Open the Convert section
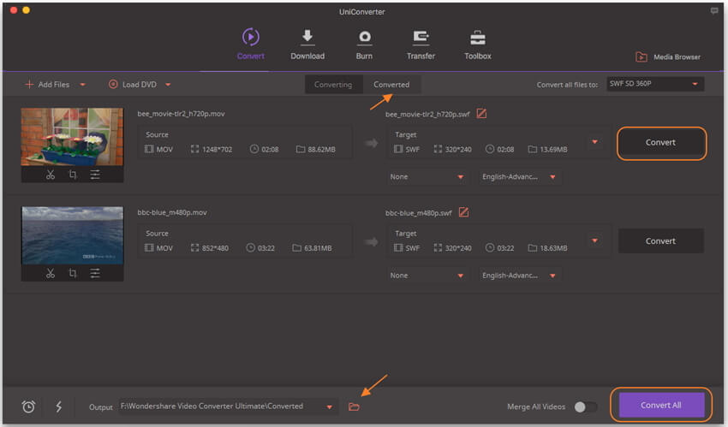The width and height of the screenshot is (728, 427). (251, 44)
